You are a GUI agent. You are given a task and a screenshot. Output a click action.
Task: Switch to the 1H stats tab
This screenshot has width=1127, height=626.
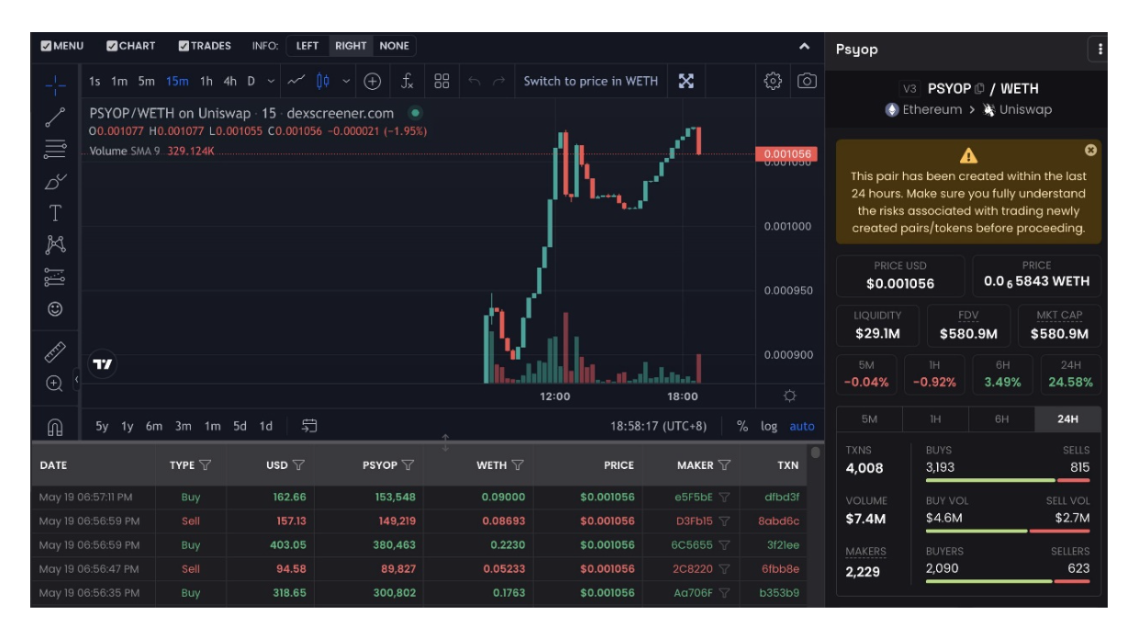tap(935, 419)
